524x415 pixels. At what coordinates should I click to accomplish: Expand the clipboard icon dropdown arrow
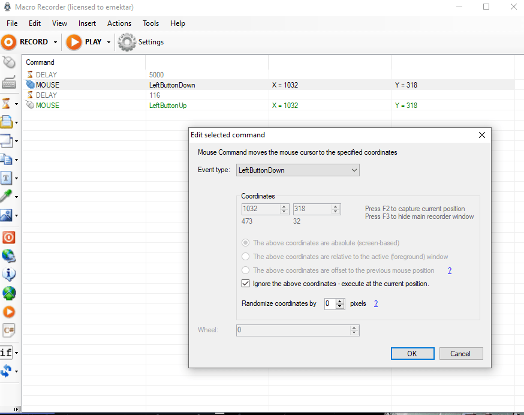[x=16, y=123]
